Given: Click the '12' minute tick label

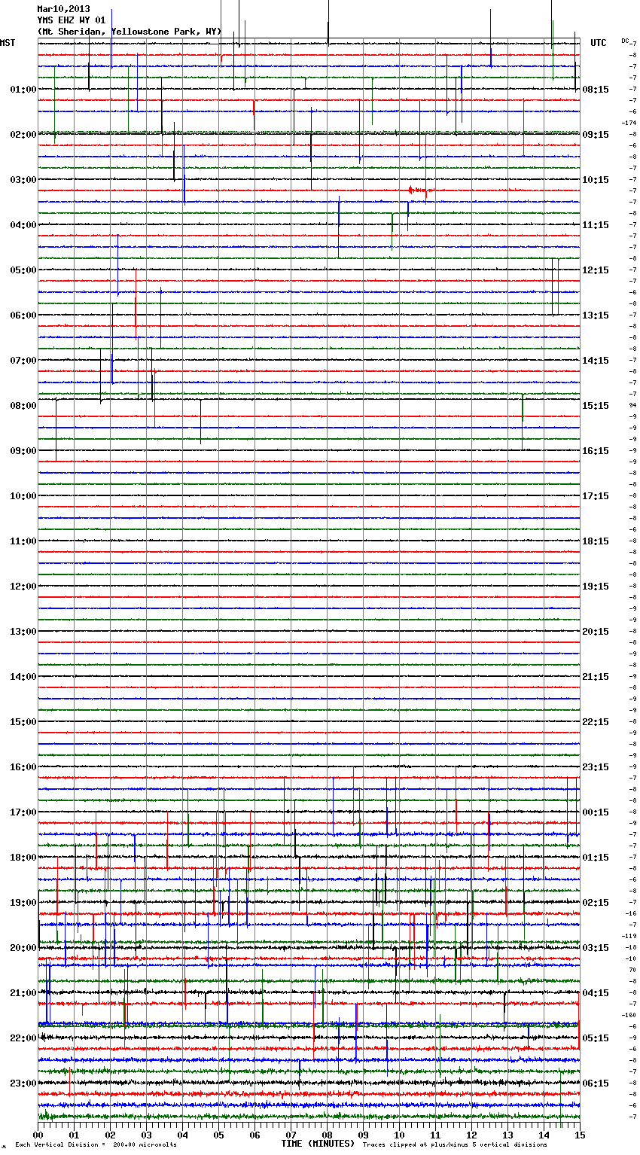Looking at the screenshot, I should click(x=471, y=1135).
